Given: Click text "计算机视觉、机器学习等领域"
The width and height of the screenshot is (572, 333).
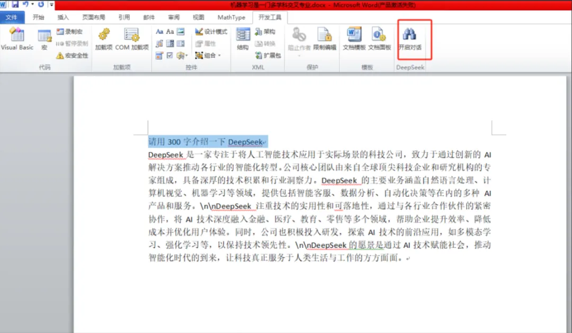Looking at the screenshot, I should (x=200, y=193).
